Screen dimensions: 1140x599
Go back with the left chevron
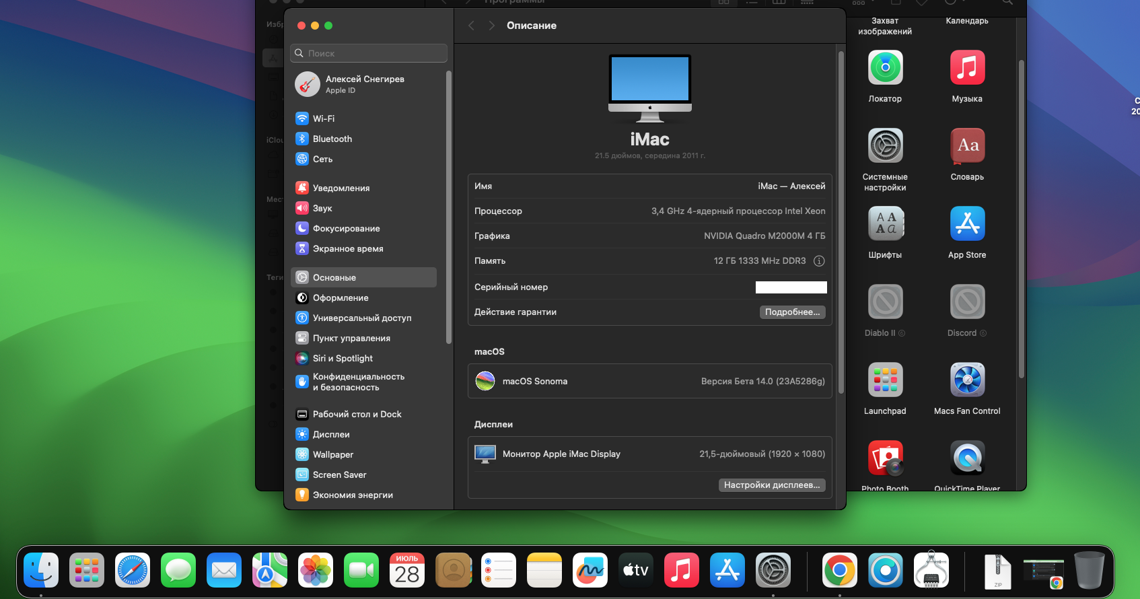tap(471, 26)
